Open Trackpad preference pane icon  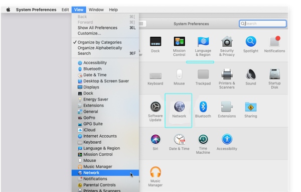pyautogui.click(x=203, y=74)
